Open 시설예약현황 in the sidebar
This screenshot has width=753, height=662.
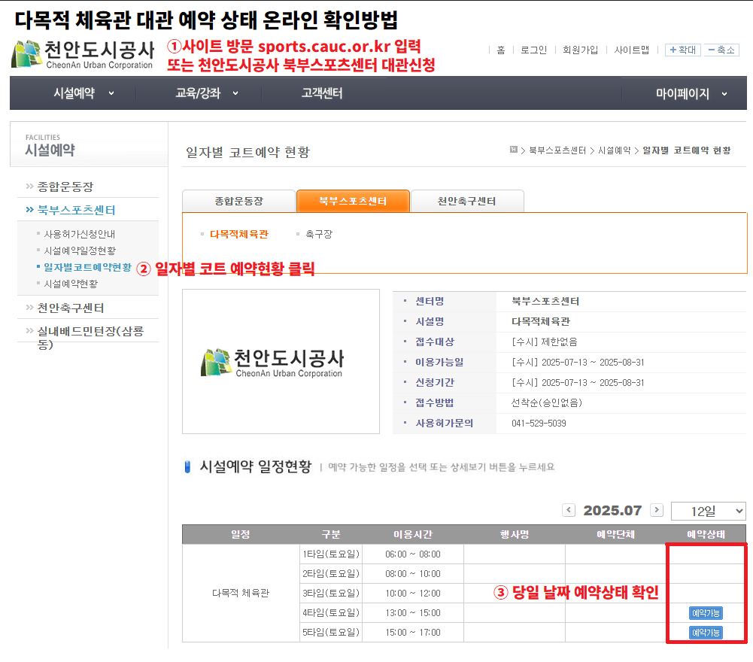point(71,284)
